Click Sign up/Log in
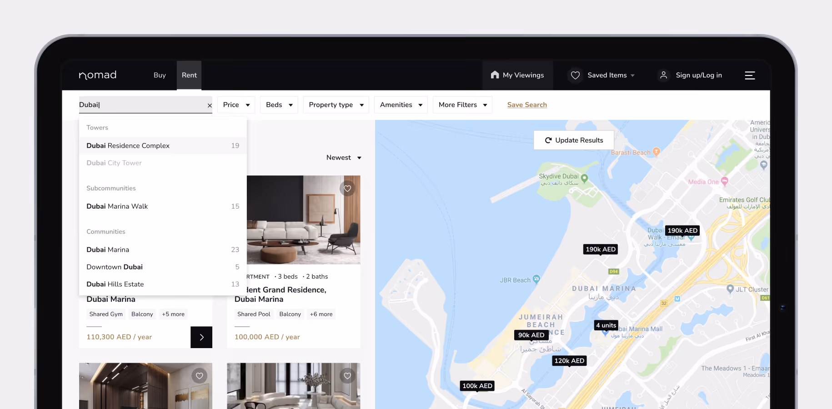 [699, 75]
